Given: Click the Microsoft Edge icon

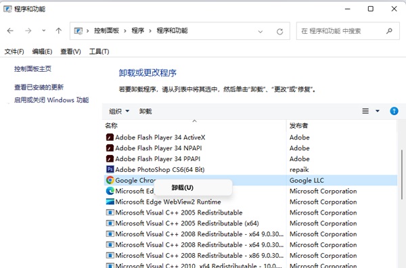Looking at the screenshot, I should point(110,191).
